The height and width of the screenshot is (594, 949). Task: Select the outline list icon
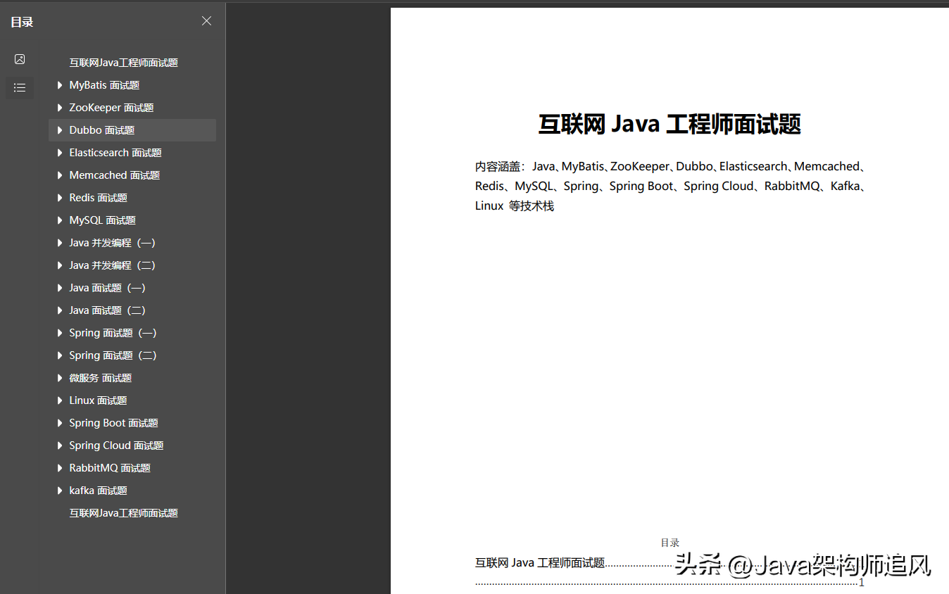(20, 88)
